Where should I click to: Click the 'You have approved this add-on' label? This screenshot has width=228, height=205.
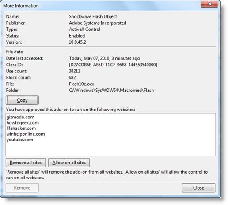[70, 110]
